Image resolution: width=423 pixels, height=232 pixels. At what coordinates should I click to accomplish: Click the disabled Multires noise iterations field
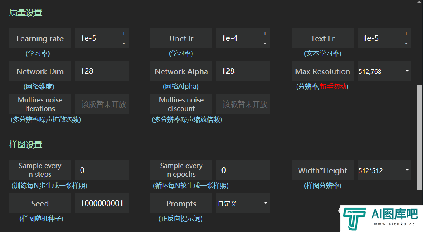click(x=102, y=104)
